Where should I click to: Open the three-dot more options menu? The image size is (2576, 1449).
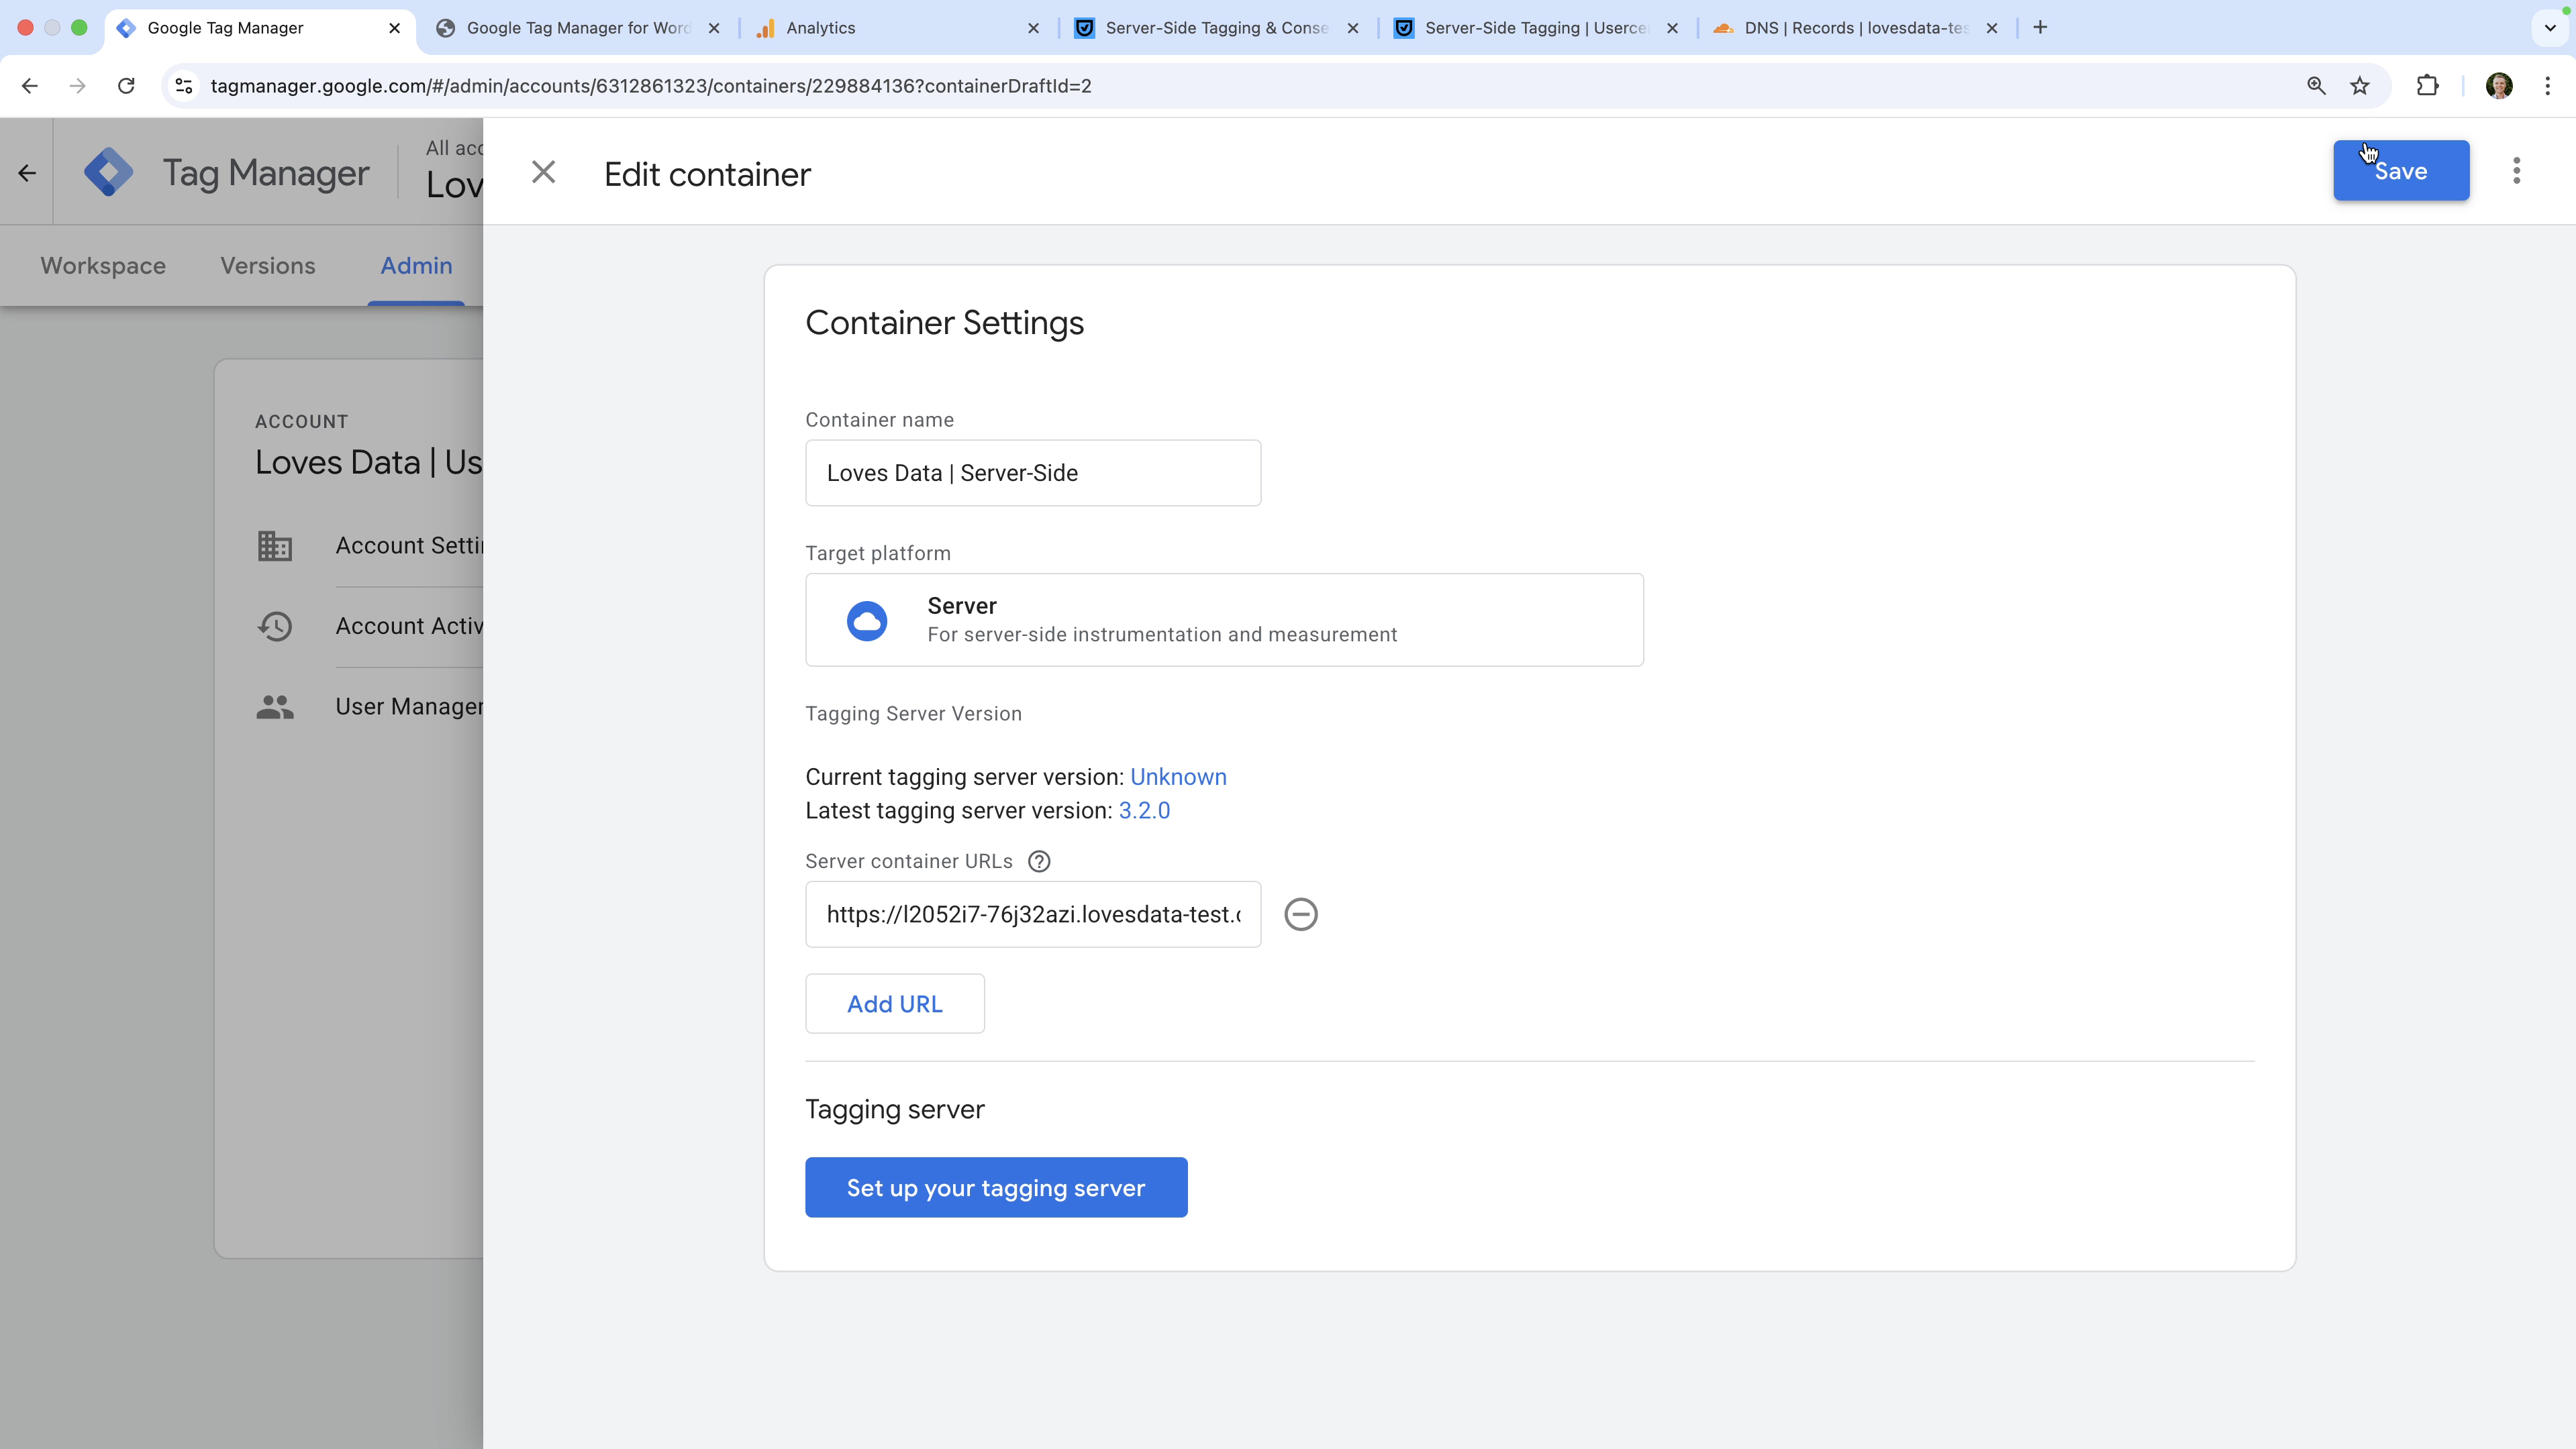point(2516,171)
